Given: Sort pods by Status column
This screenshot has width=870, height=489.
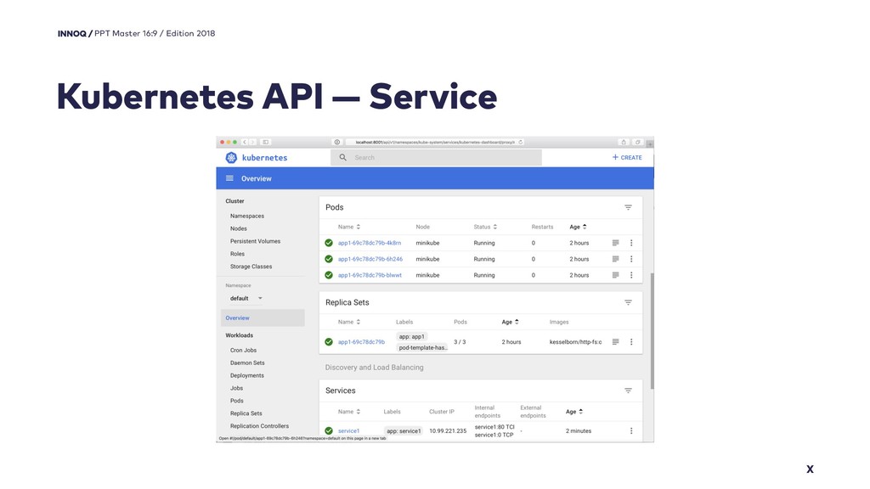Looking at the screenshot, I should pyautogui.click(x=485, y=227).
